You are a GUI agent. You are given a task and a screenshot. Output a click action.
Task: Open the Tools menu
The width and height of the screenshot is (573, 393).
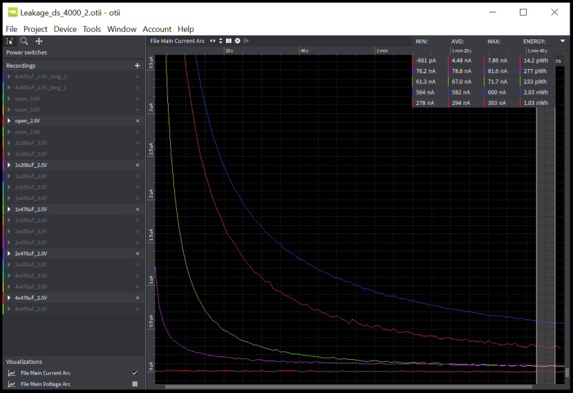point(92,29)
